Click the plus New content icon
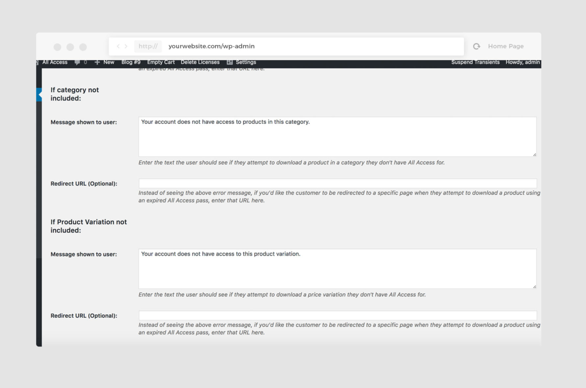 pyautogui.click(x=97, y=62)
